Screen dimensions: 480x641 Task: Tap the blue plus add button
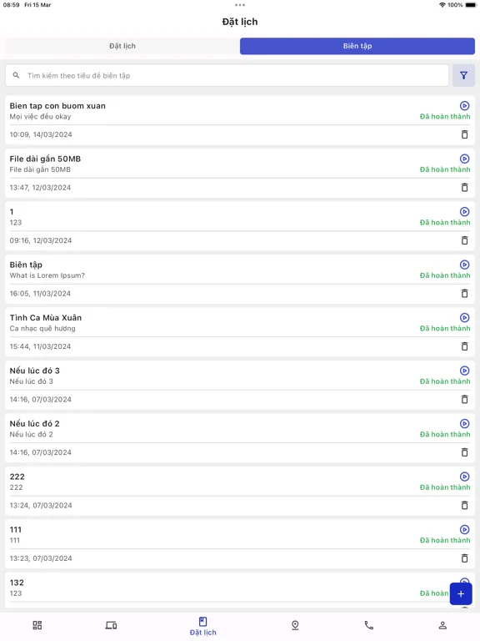[461, 593]
